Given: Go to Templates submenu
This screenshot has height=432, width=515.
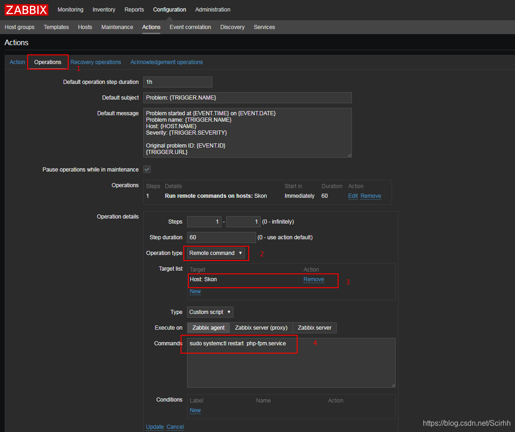Looking at the screenshot, I should click(56, 27).
